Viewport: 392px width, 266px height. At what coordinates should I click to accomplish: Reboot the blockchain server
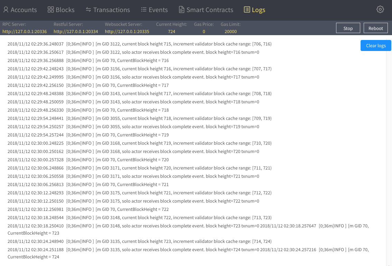(375, 28)
